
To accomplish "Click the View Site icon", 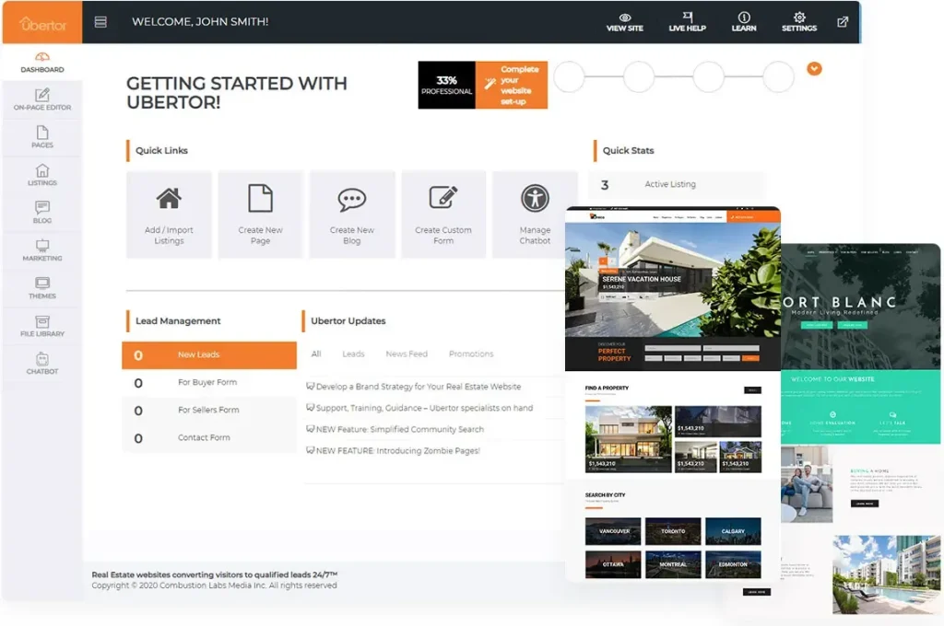I will 623,22.
